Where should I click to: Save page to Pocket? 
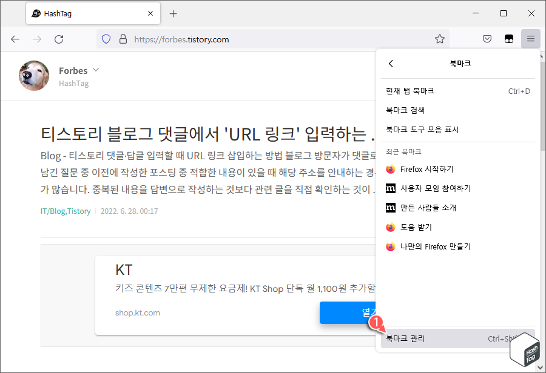pyautogui.click(x=487, y=38)
